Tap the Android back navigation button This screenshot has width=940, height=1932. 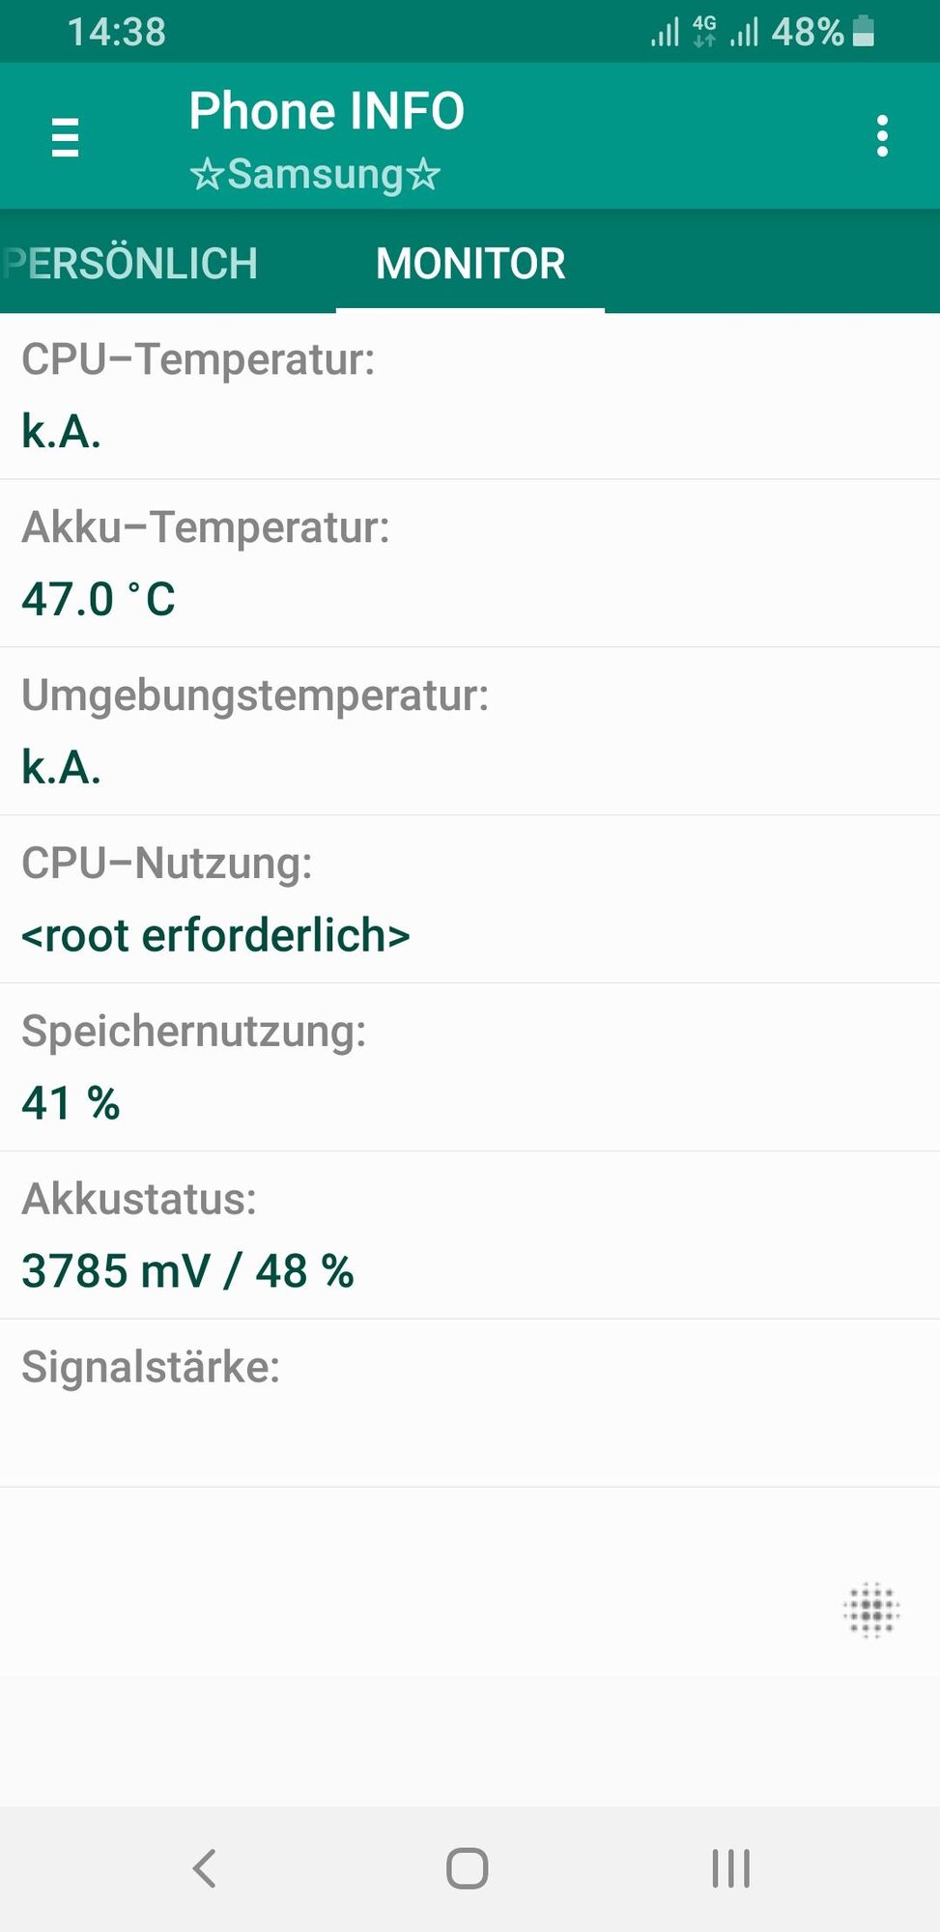pyautogui.click(x=204, y=1868)
